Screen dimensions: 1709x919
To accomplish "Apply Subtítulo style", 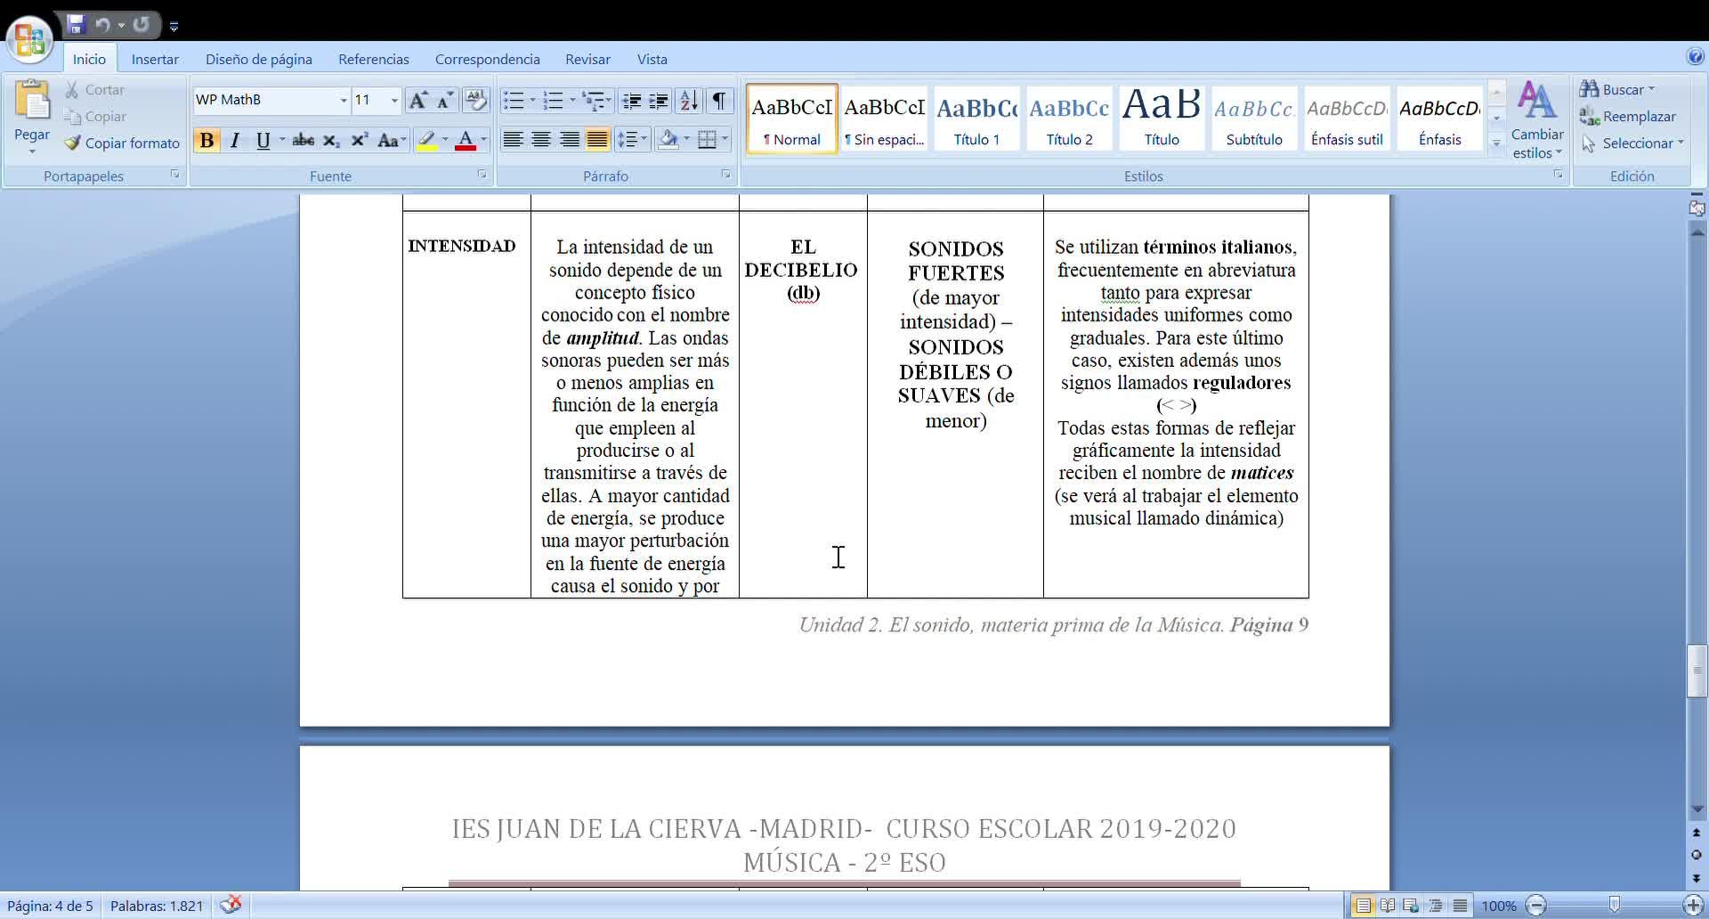I will tap(1255, 119).
